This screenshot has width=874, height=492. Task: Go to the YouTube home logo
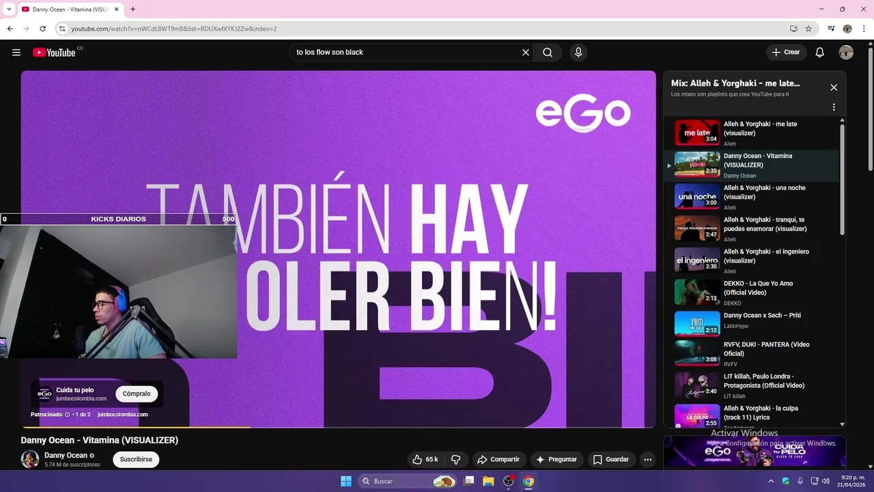pyautogui.click(x=55, y=53)
